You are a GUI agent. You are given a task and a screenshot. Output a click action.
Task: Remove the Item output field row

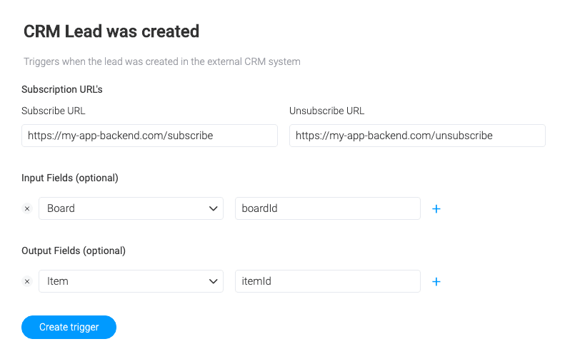(x=27, y=281)
